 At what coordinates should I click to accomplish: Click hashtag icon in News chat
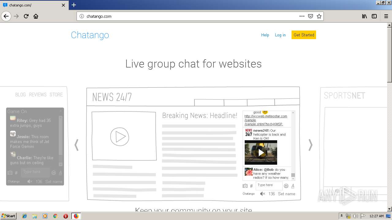(x=251, y=186)
